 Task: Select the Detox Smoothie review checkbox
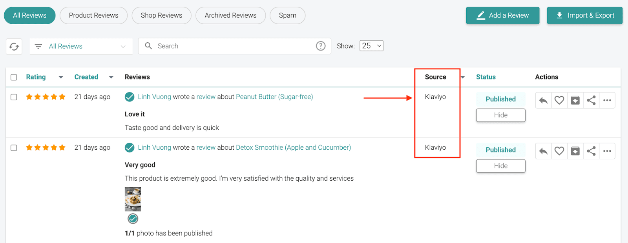point(14,148)
